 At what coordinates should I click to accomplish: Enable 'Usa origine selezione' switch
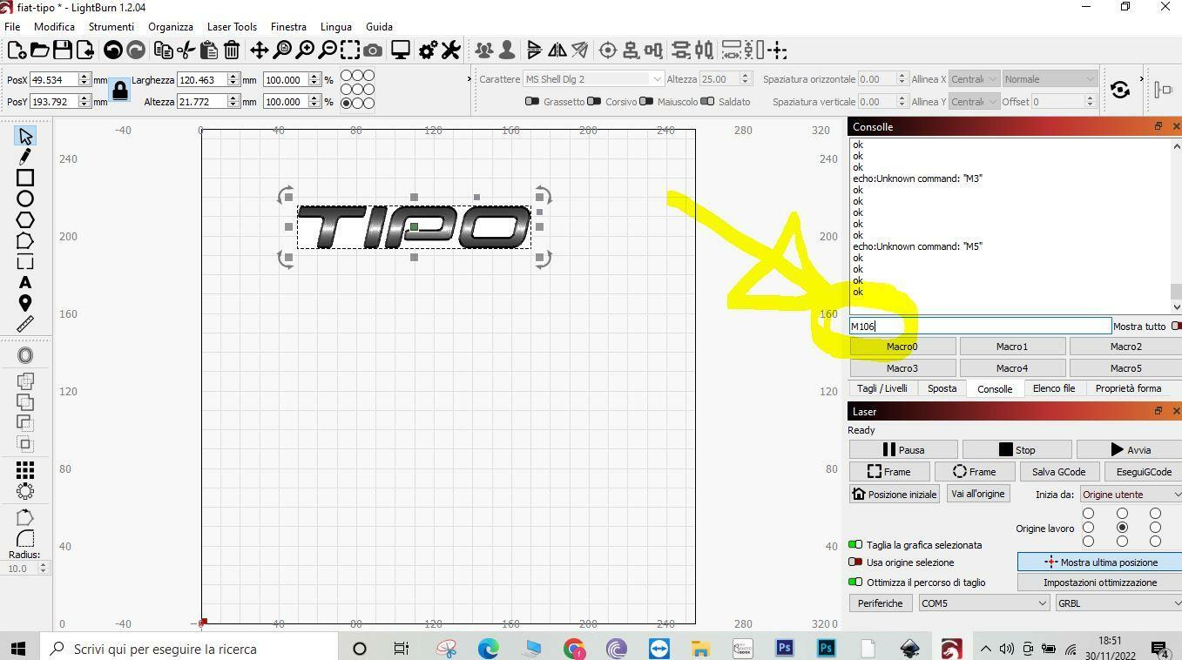click(855, 562)
